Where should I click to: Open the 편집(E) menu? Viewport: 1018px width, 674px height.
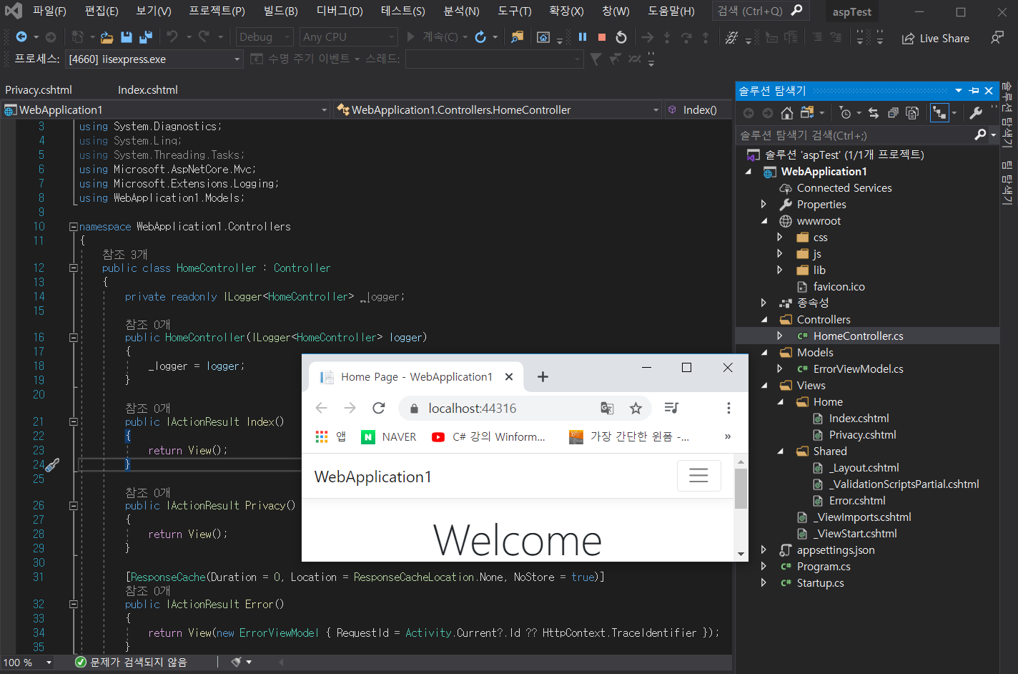point(102,11)
